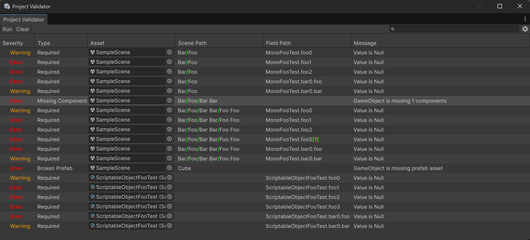Open object picker in the ScriptableObjectFooTest.bar0.bar row

pyautogui.click(x=169, y=226)
